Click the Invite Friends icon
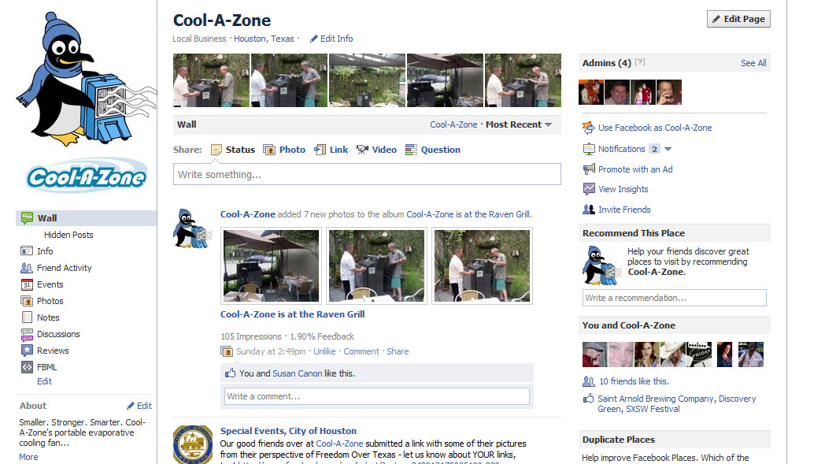Image resolution: width=825 pixels, height=464 pixels. [x=589, y=209]
